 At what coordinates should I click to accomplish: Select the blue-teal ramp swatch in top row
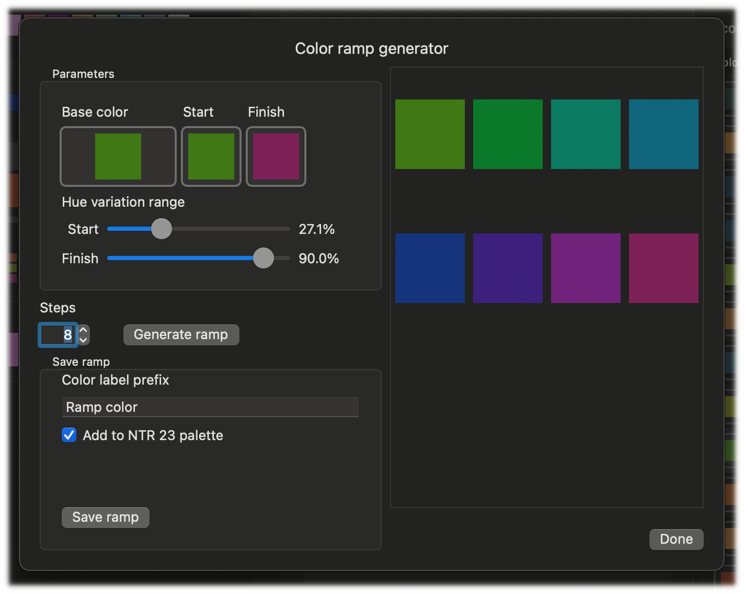(x=663, y=135)
